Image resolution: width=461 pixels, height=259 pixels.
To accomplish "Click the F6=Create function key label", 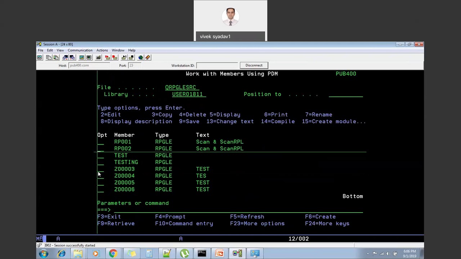I will pyautogui.click(x=320, y=217).
